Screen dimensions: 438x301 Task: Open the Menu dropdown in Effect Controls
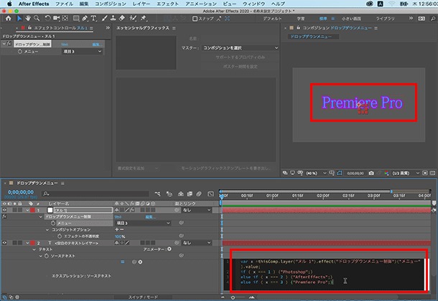click(x=82, y=52)
